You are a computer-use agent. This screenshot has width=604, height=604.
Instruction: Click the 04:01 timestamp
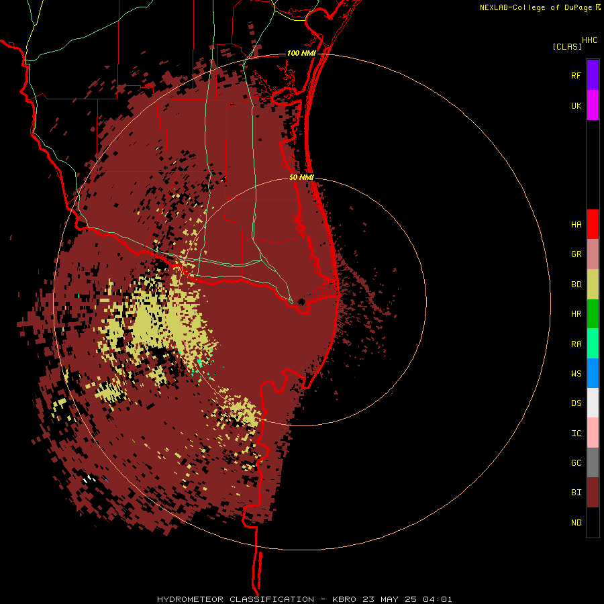click(437, 599)
